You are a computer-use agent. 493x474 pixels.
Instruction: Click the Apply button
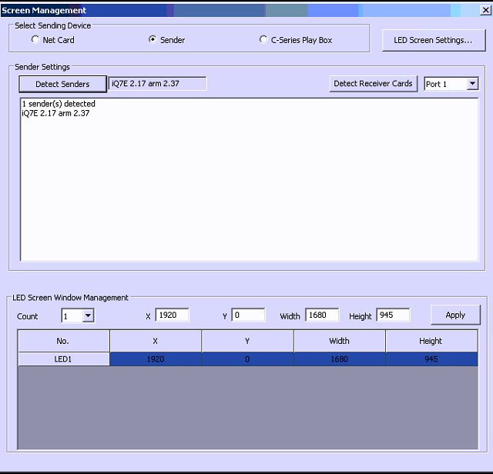[x=455, y=315]
